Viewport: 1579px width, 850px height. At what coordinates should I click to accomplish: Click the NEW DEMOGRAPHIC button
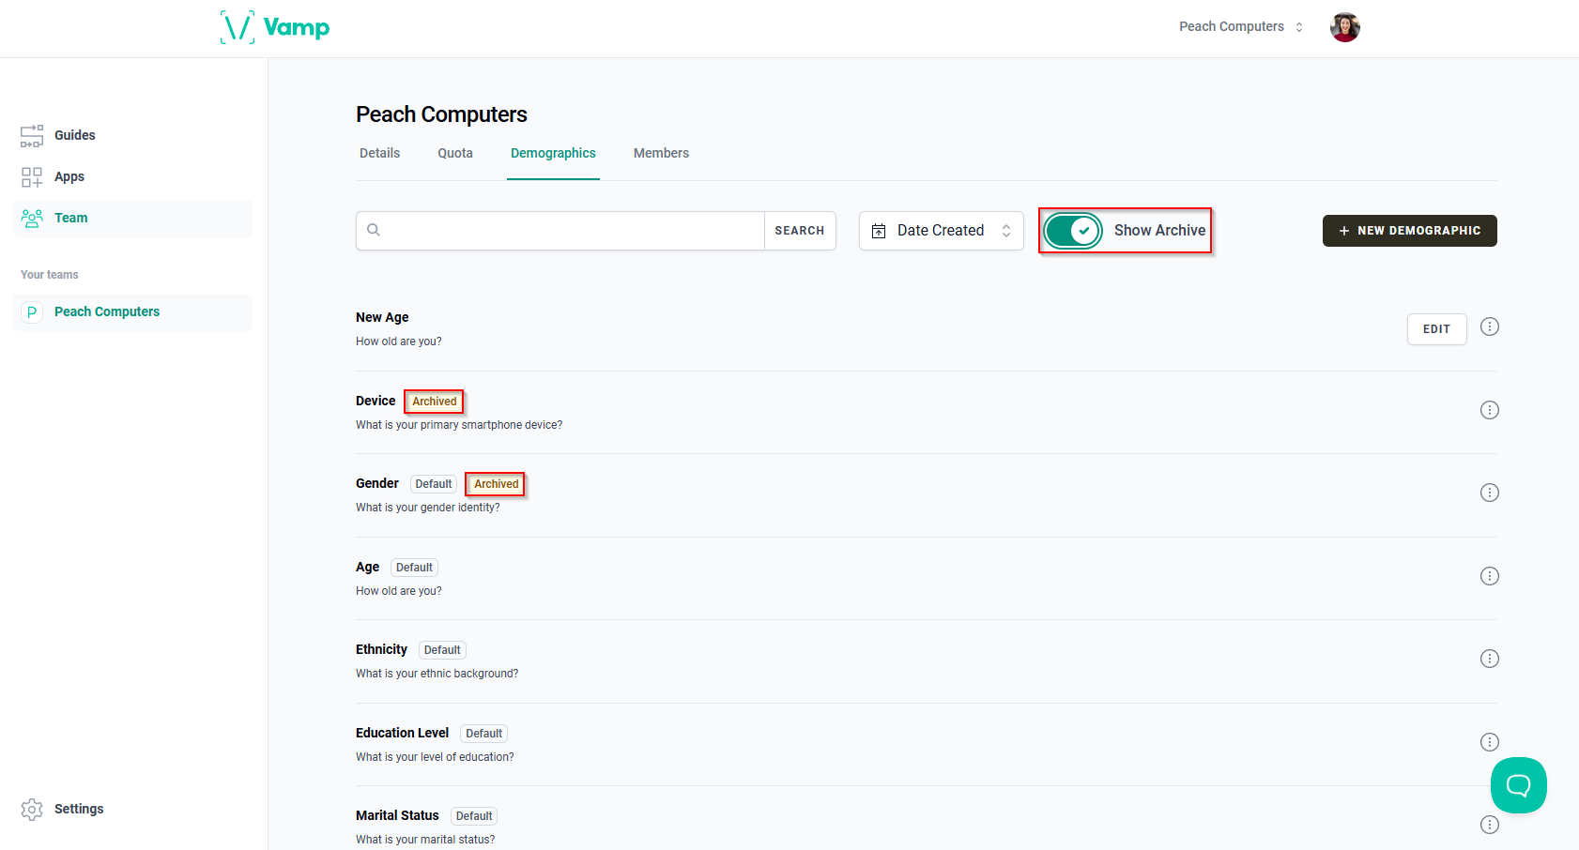point(1409,231)
